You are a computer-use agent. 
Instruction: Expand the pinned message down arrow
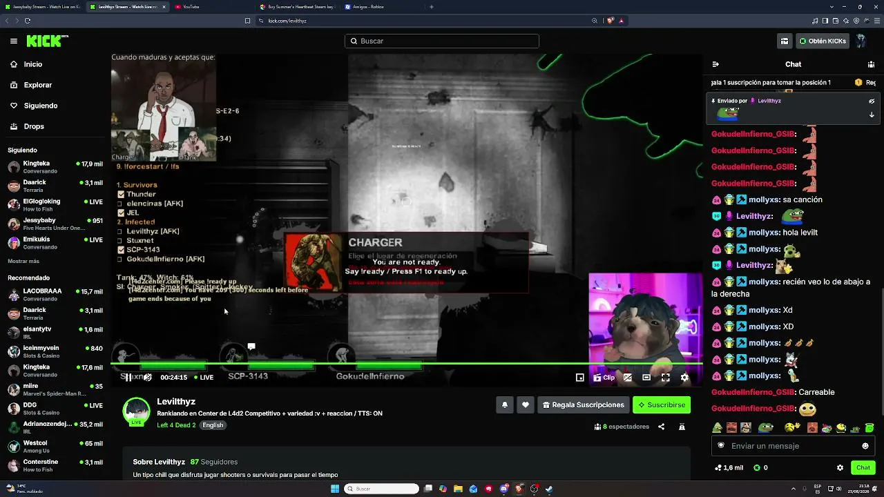point(872,115)
